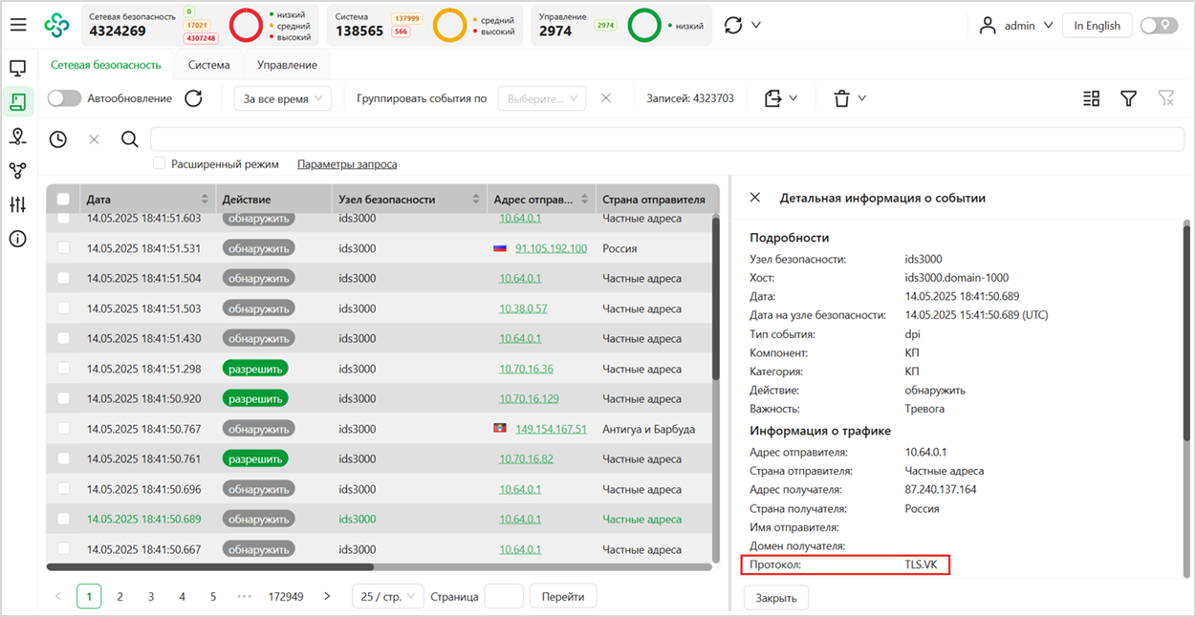Switch to the Управление tab
This screenshot has height=617, width=1196.
pyautogui.click(x=287, y=65)
